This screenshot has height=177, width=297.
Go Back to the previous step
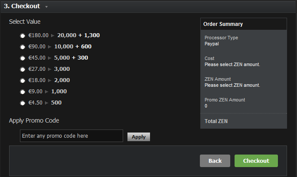[215, 161]
